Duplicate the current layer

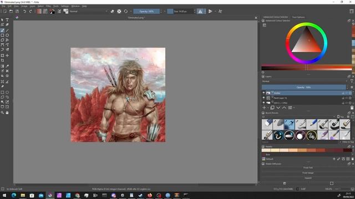(x=272, y=108)
